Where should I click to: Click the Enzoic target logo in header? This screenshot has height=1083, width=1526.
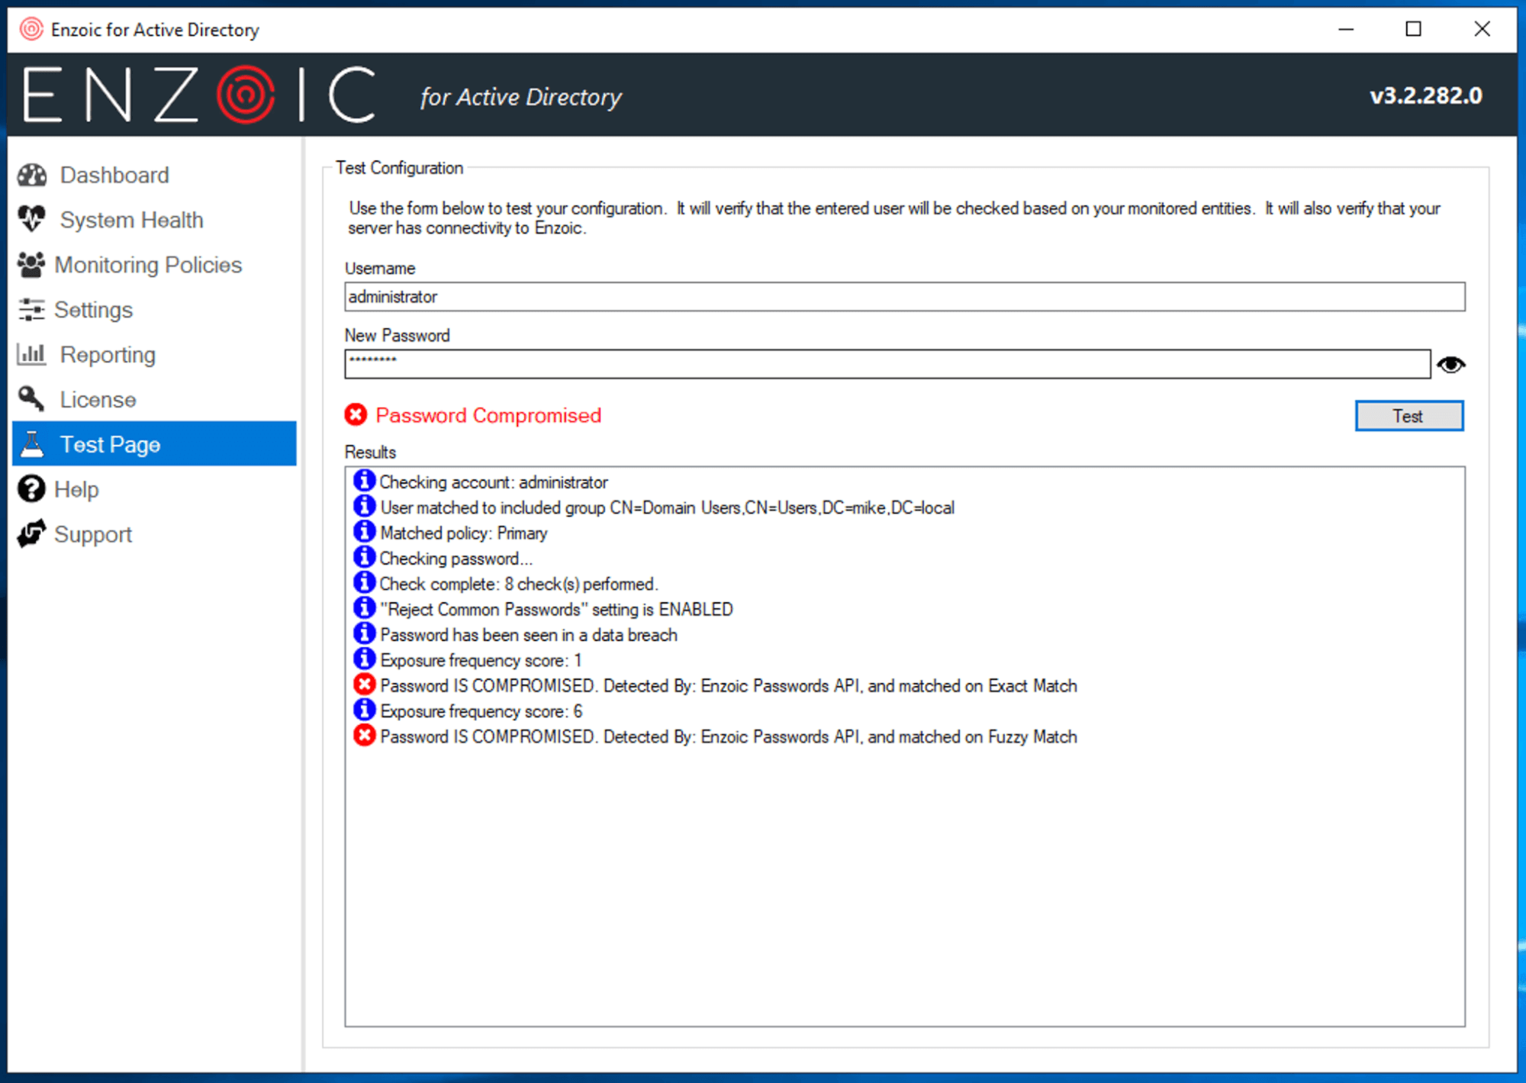pyautogui.click(x=246, y=95)
